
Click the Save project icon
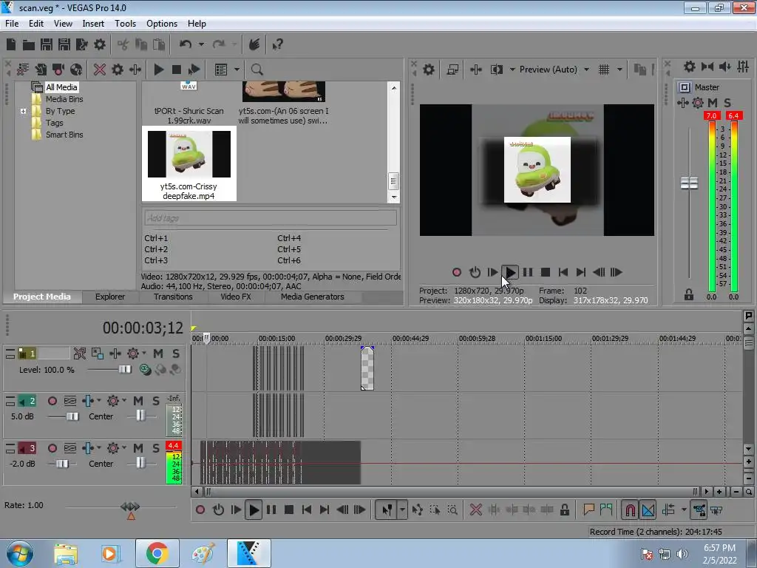[47, 45]
